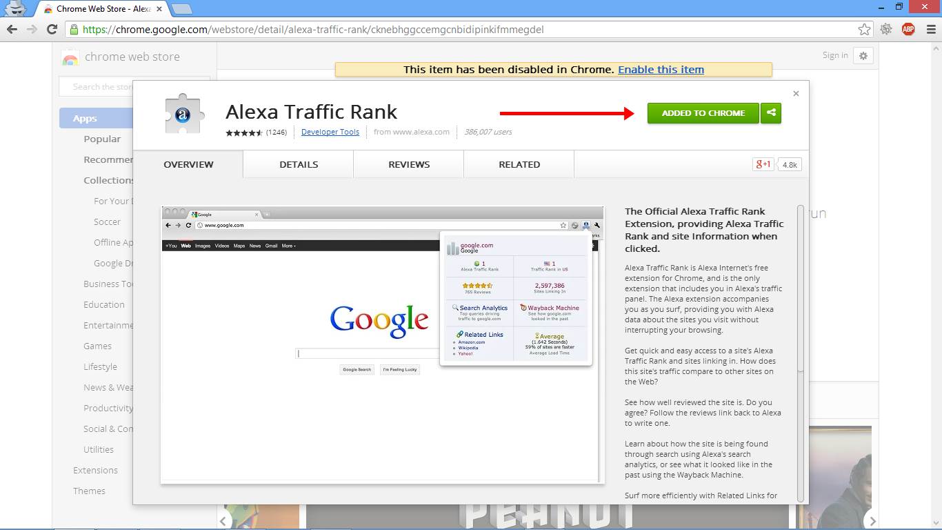
Task: Select the Games category in the sidebar
Action: point(97,346)
